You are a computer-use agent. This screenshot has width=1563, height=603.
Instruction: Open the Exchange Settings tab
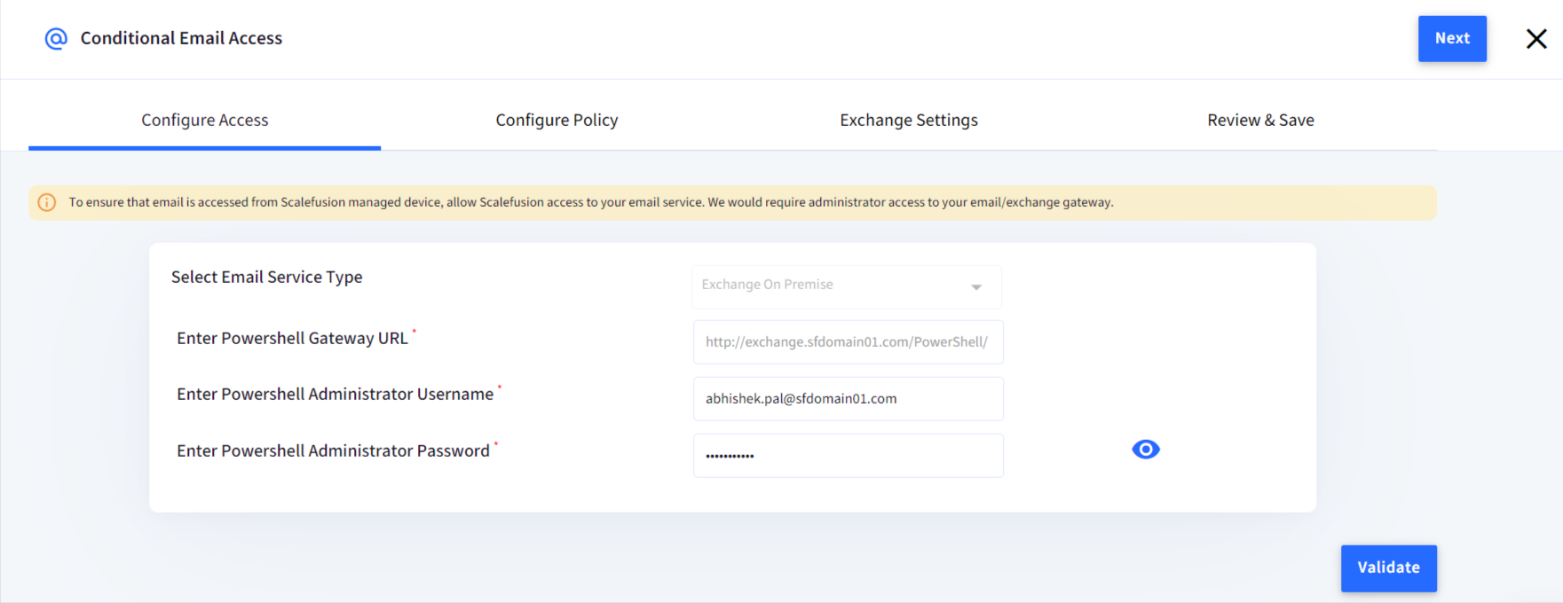pos(909,121)
